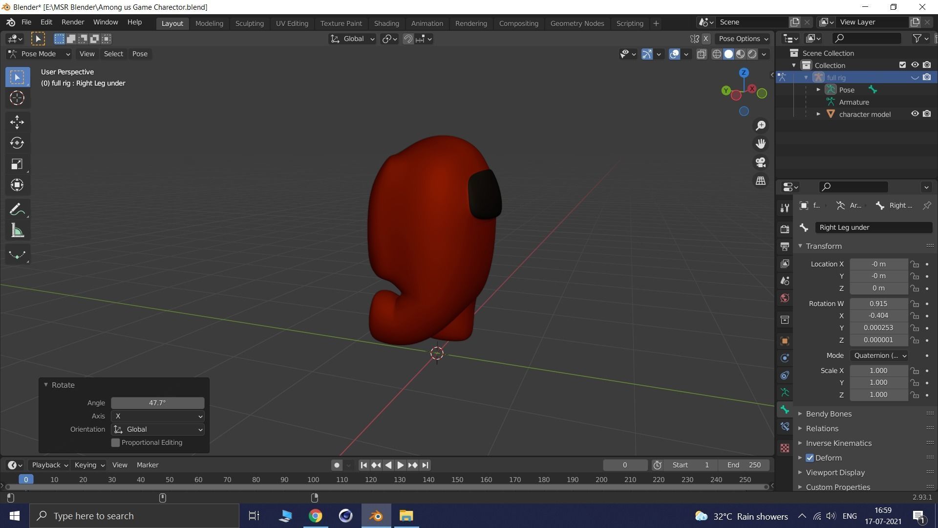Open the Physics properties tab

tap(785, 358)
